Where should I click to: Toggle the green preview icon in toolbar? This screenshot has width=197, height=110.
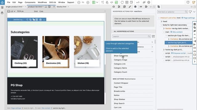(x=116, y=2)
